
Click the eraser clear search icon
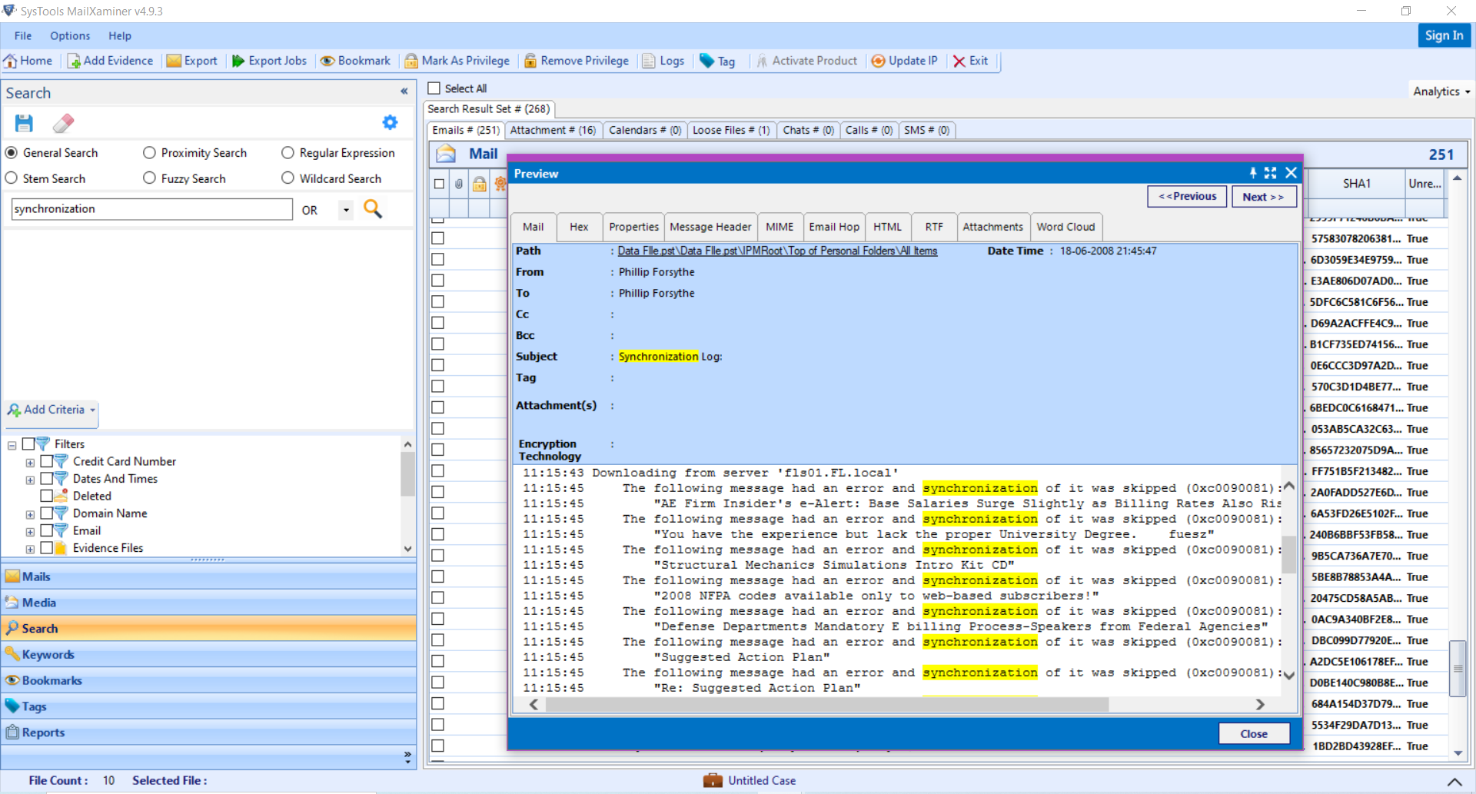coord(63,123)
